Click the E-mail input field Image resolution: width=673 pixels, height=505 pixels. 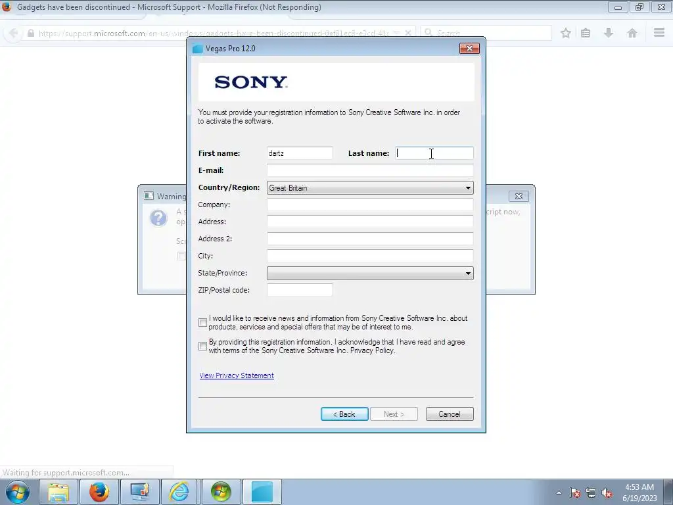(370, 170)
